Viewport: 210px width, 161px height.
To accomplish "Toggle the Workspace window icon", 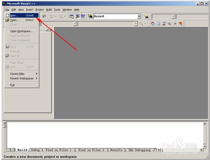I will click(72, 17).
